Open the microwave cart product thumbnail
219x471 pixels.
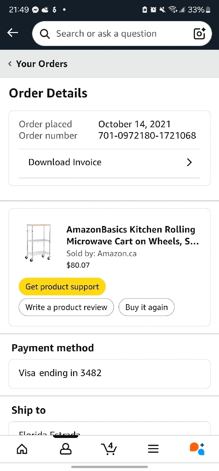(x=38, y=242)
